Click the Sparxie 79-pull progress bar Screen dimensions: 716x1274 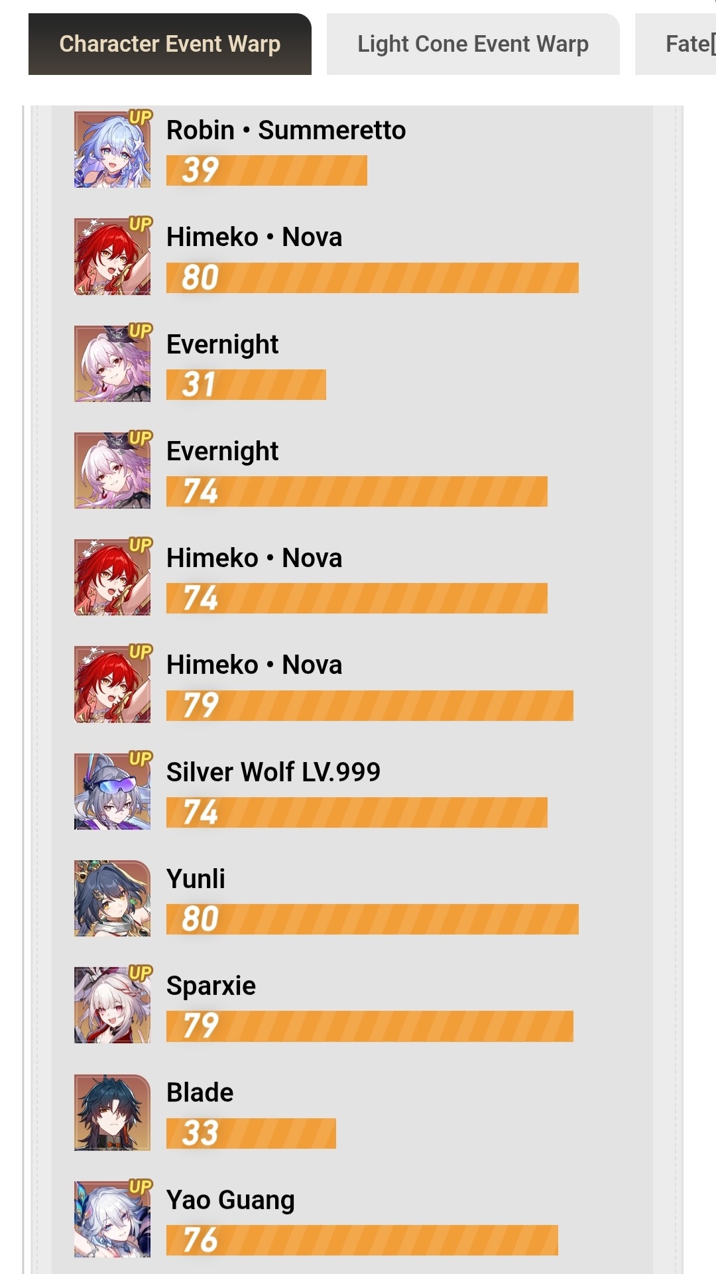[x=370, y=1026]
